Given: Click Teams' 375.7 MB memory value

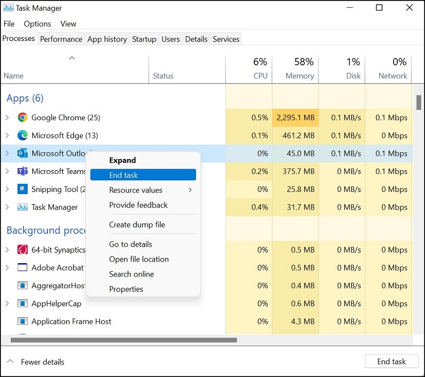Looking at the screenshot, I should click(299, 171).
